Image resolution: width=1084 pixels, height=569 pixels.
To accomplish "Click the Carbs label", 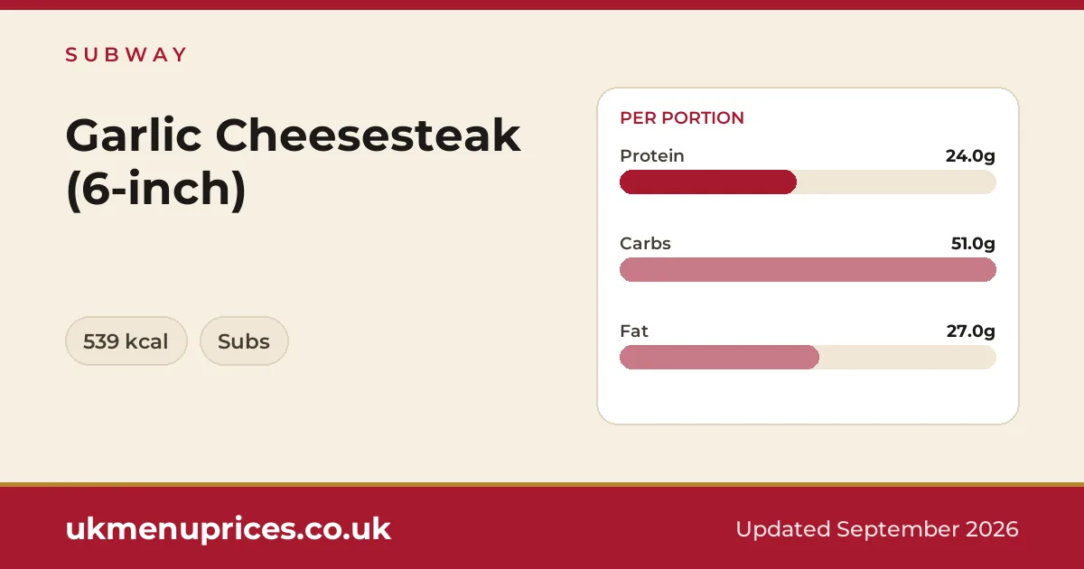I will point(645,243).
